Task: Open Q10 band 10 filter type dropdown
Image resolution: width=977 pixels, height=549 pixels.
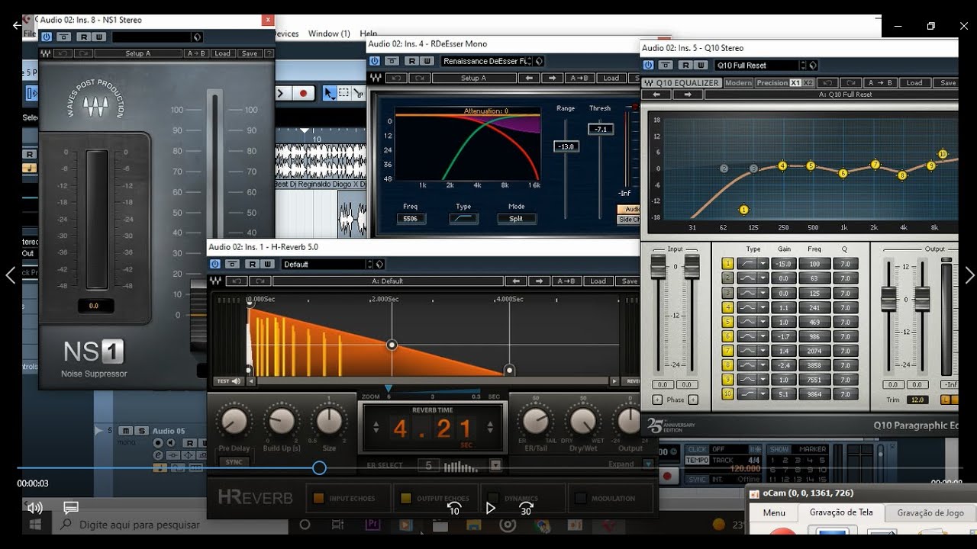Action: [762, 394]
